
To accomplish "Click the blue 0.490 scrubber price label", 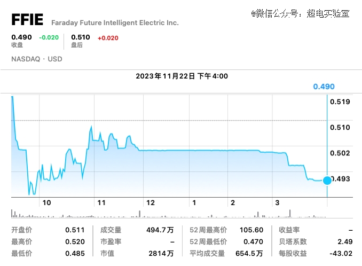I will click(324, 87).
